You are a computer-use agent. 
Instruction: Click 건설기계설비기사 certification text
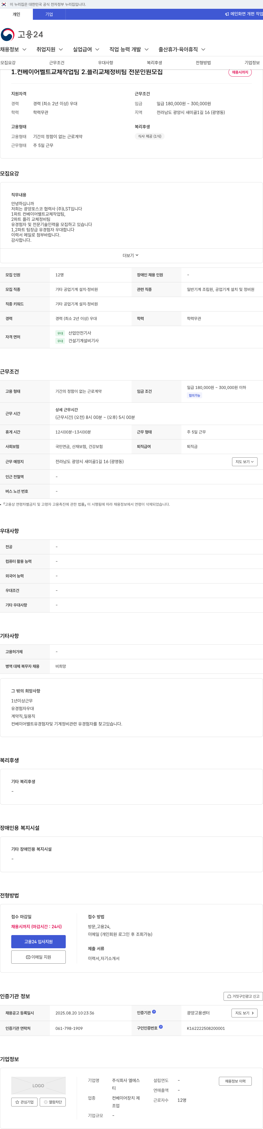(x=84, y=341)
